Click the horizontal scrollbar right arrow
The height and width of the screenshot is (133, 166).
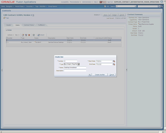click(x=163, y=132)
